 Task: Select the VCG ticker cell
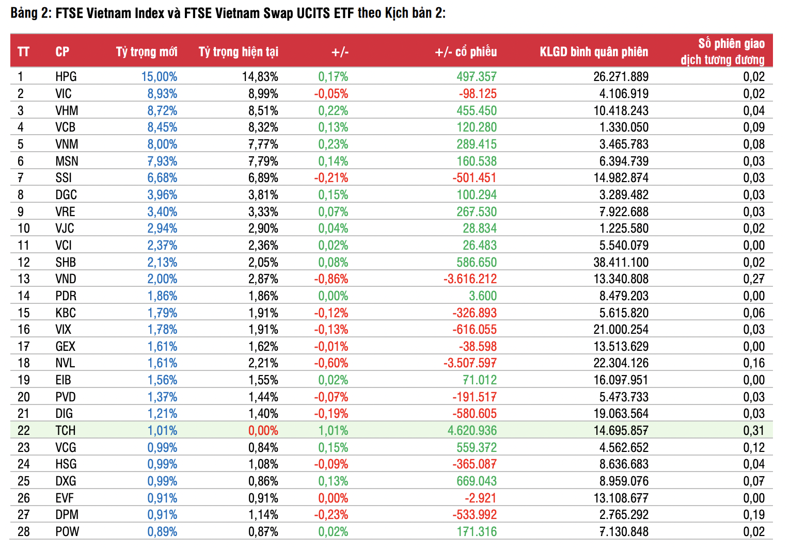66,447
